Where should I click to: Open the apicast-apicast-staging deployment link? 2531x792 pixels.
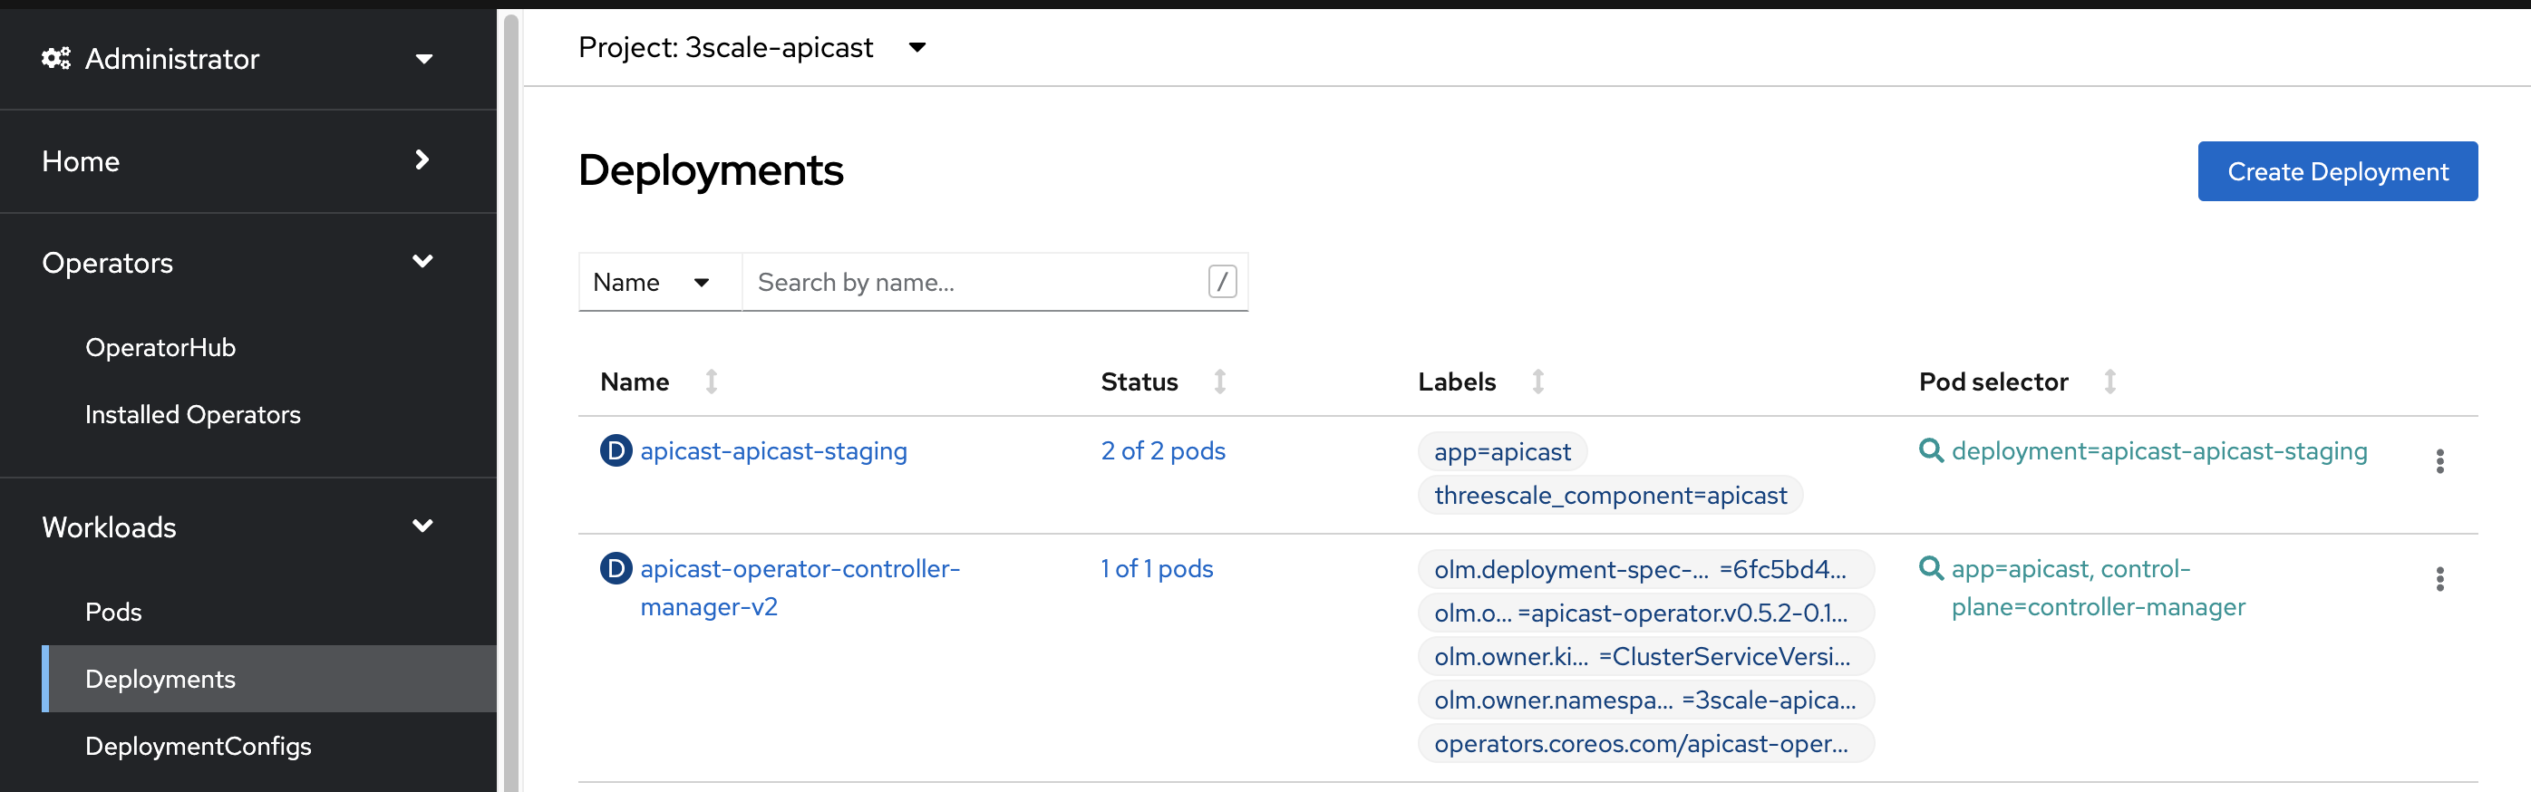[x=773, y=451]
